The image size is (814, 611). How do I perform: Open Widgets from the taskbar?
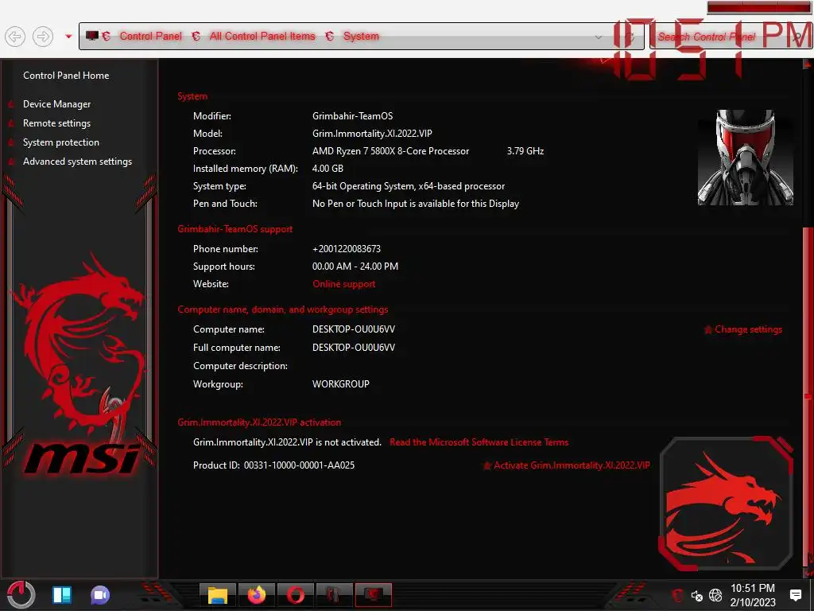click(x=62, y=595)
